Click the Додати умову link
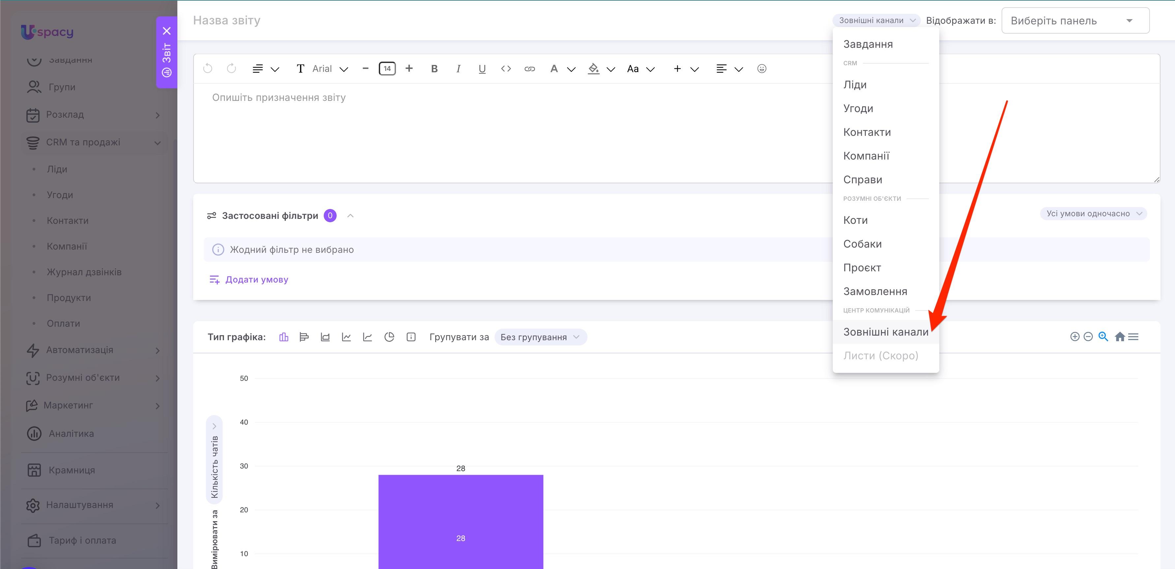 pyautogui.click(x=249, y=280)
